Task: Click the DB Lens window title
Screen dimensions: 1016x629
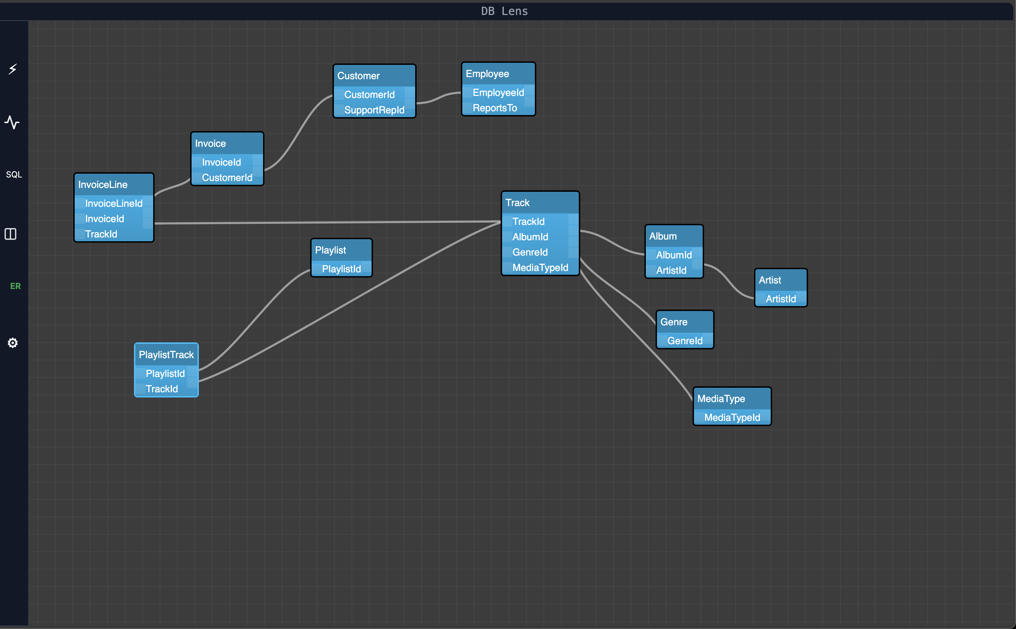Action: tap(505, 11)
